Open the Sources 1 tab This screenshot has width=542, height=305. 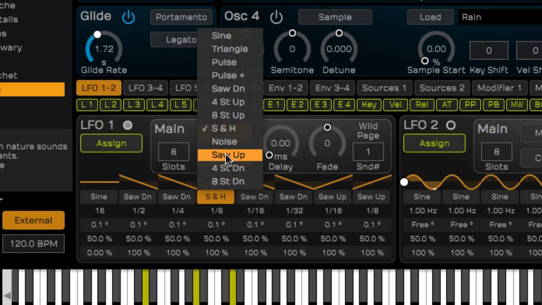(x=384, y=88)
